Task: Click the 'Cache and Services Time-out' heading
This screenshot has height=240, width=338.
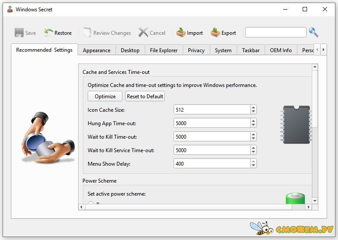Action: tap(116, 72)
